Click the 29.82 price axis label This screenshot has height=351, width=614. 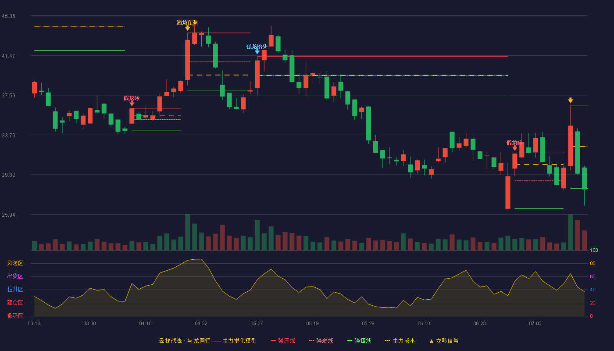coord(8,175)
